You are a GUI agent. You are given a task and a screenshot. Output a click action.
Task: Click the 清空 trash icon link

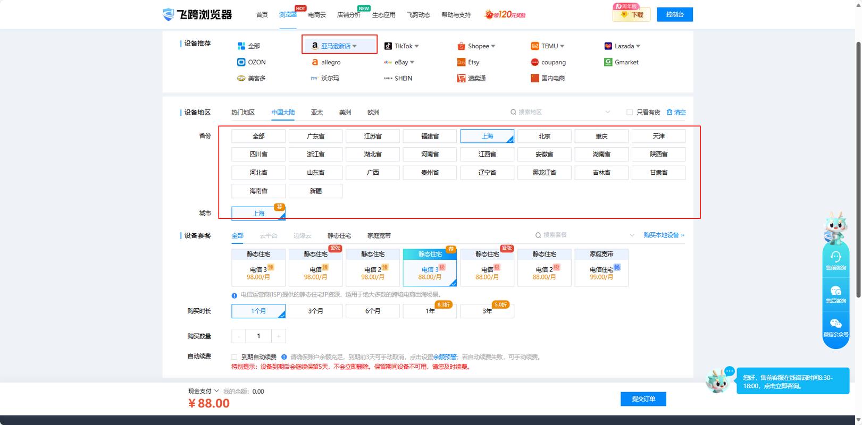coord(676,112)
